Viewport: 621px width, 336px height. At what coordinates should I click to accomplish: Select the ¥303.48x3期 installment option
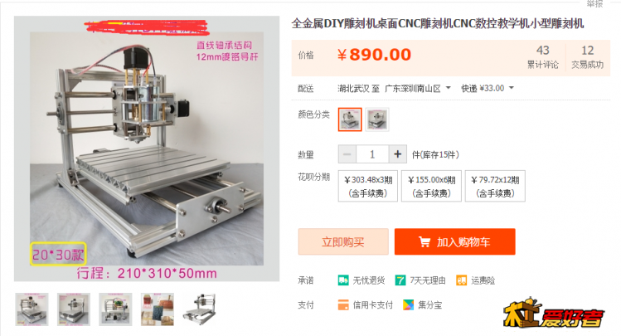368,186
